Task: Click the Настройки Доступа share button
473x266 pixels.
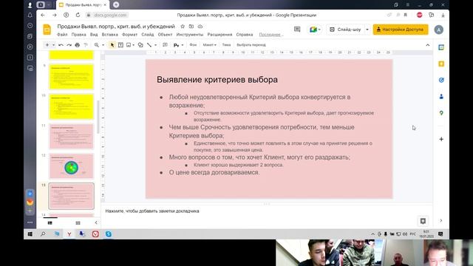Action: 401,30
